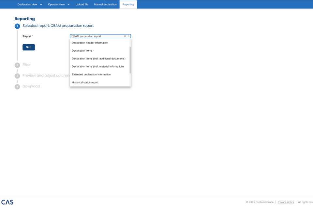
Task: Choose Declaration items incl. material information
Action: pyautogui.click(x=98, y=67)
